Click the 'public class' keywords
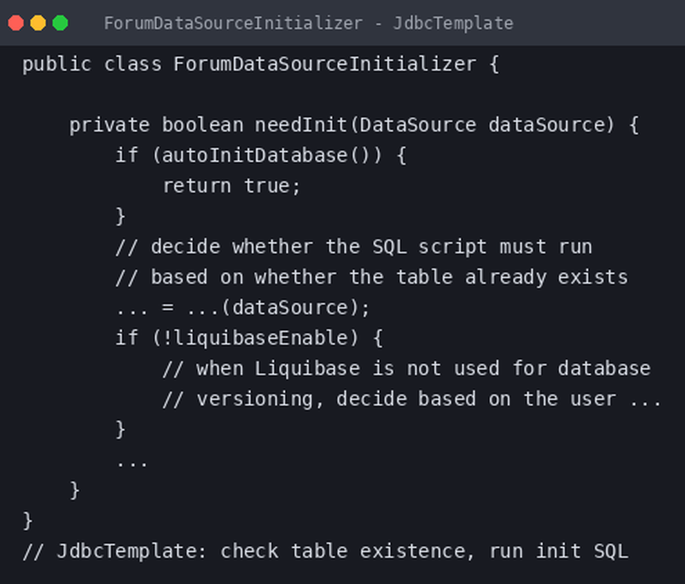Viewport: 685px width, 584px height. [x=92, y=64]
